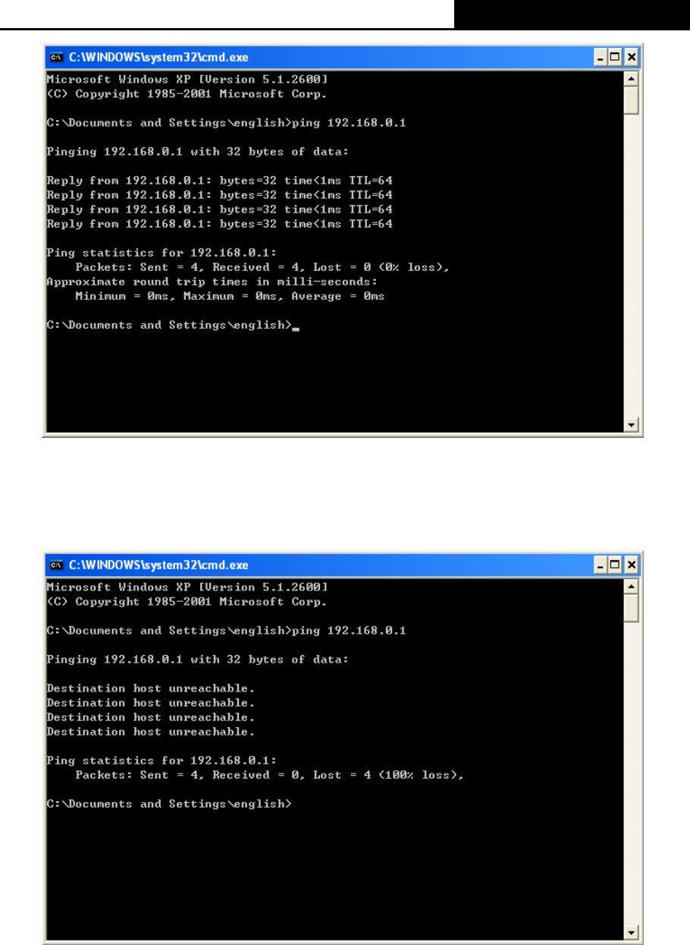The image size is (690, 945).
Task: Click the top window's scroll-down arrow
Action: coord(632,425)
